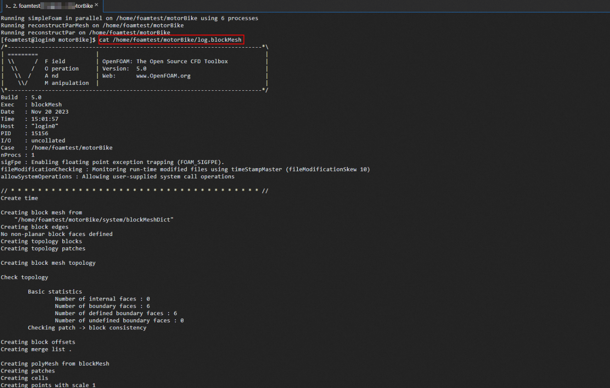Click the 'F ield' banner word
Image resolution: width=610 pixels, height=388 pixels.
pyautogui.click(x=55, y=61)
